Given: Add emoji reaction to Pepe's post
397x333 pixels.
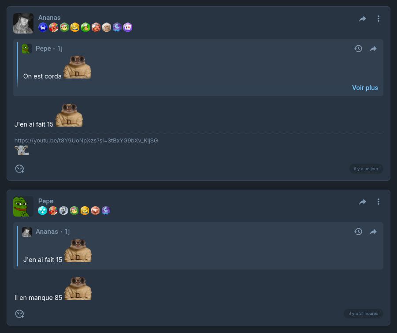Looking at the screenshot, I should 19,314.
